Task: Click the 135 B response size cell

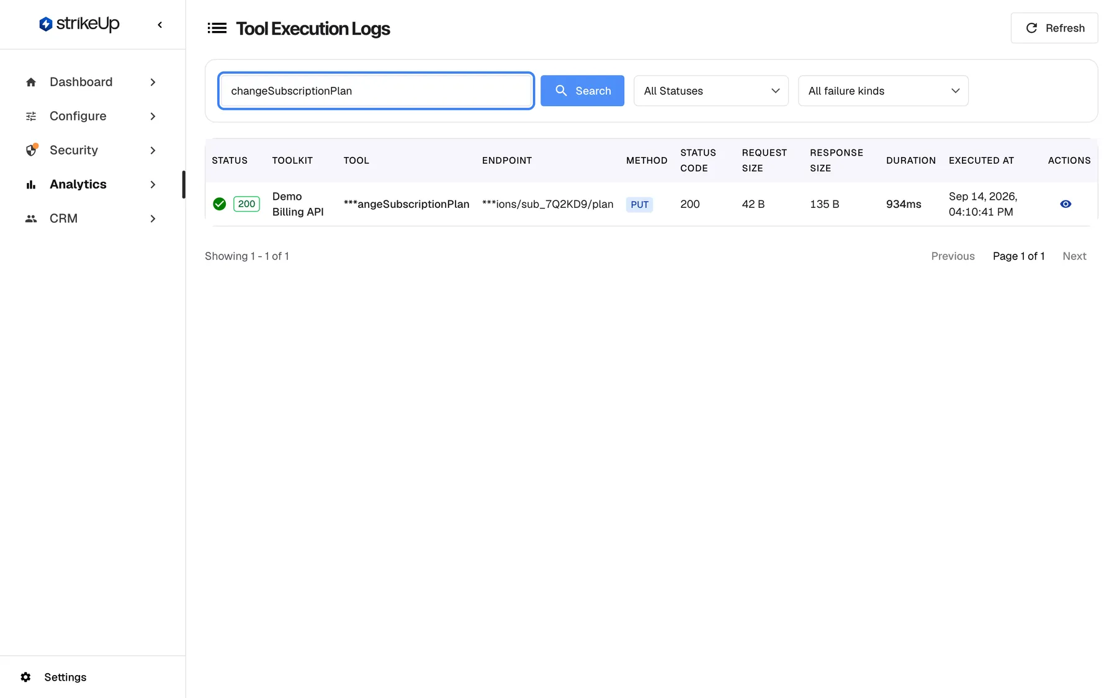Action: coord(824,204)
